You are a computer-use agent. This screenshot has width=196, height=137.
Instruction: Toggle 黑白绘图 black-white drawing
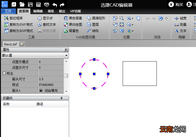(x=73, y=24)
